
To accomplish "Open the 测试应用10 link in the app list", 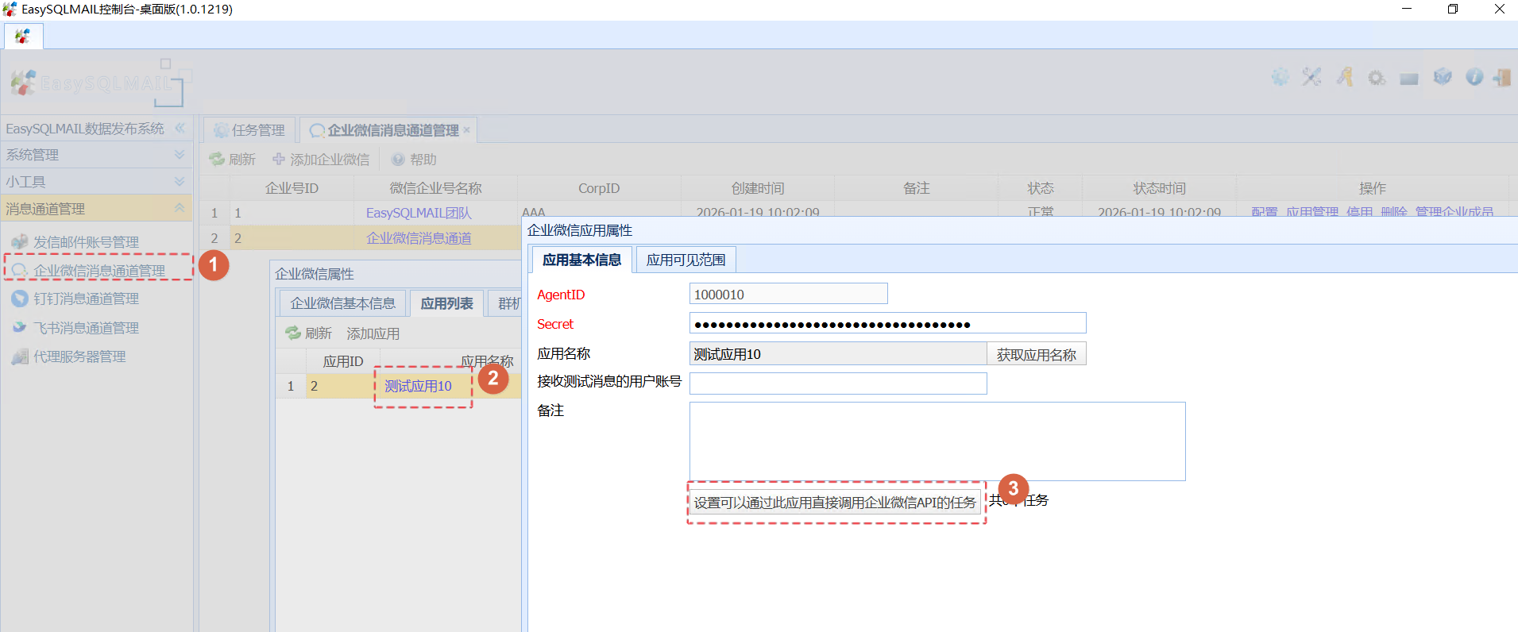I will [418, 386].
